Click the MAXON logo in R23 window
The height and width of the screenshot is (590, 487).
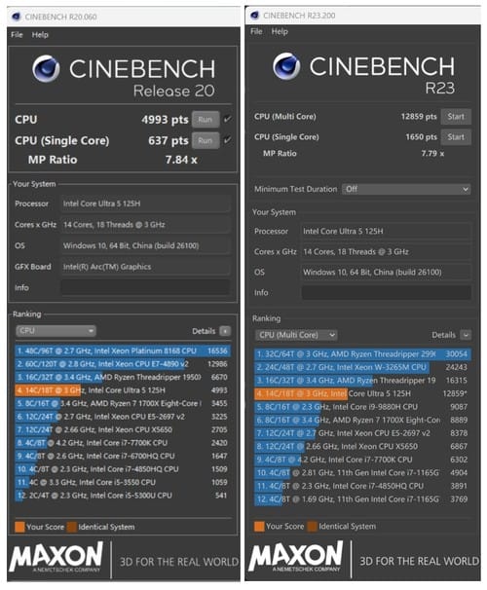[x=296, y=557]
